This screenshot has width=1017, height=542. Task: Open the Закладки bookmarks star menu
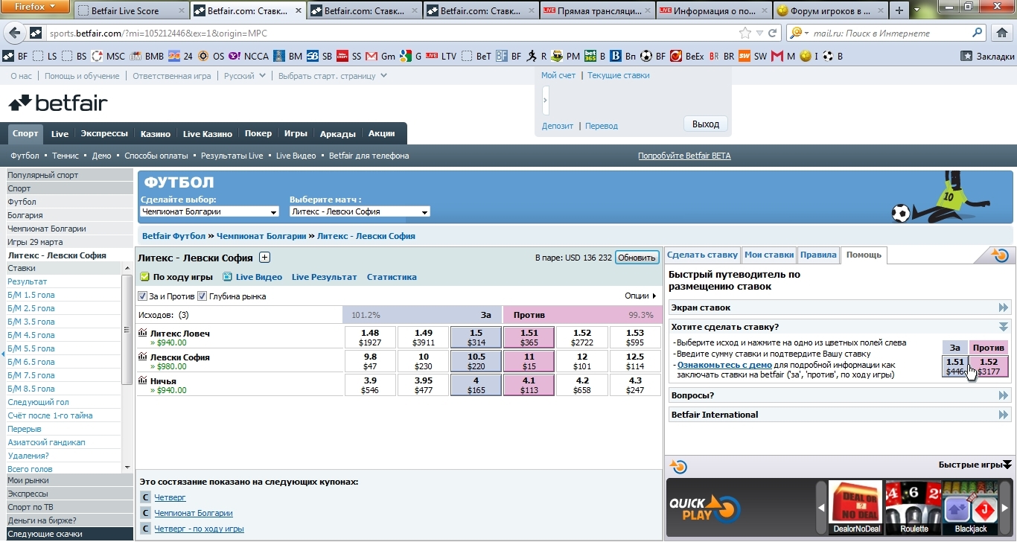click(988, 56)
